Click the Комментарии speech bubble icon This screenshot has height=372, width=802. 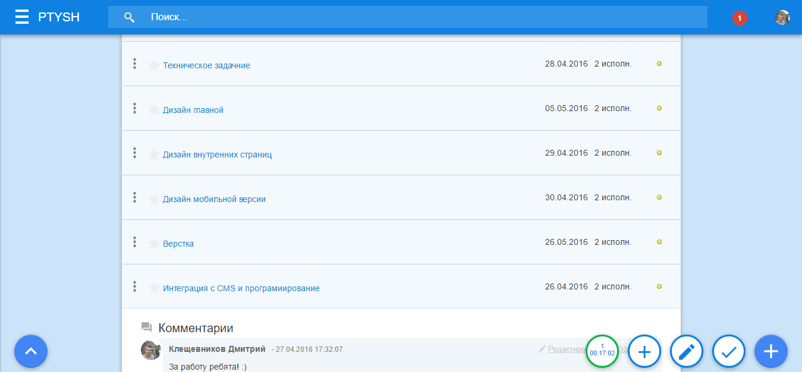pos(146,327)
